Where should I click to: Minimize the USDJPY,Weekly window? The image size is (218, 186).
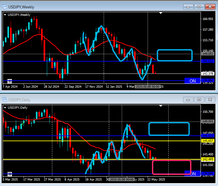(188, 7)
